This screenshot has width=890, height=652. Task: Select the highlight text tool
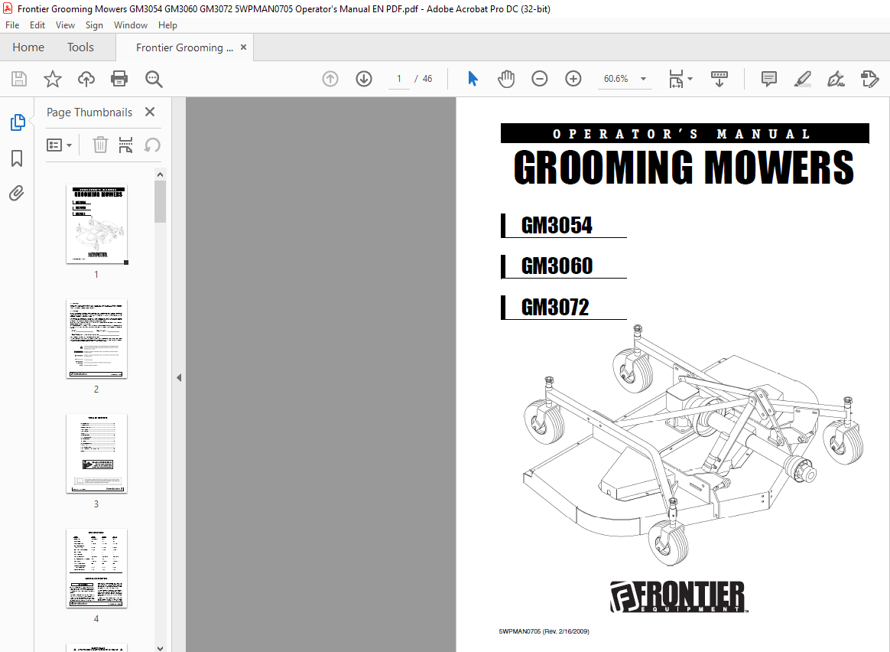[x=803, y=79]
